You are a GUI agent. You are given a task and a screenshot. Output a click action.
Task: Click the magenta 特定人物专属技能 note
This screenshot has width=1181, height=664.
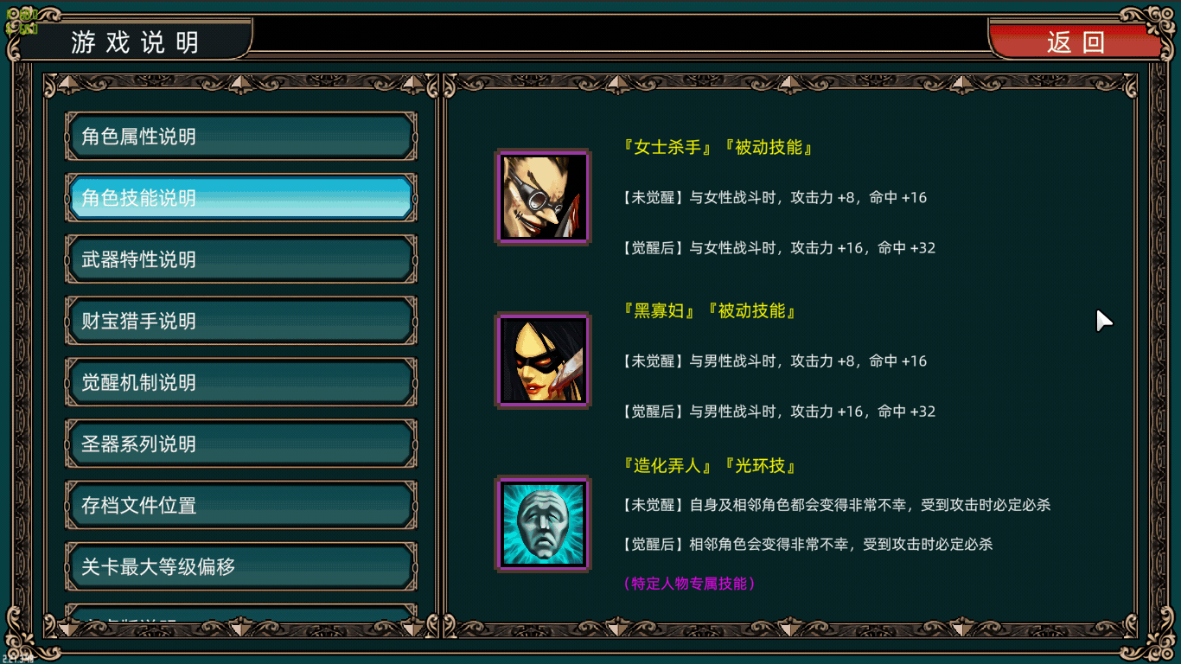pyautogui.click(x=689, y=584)
